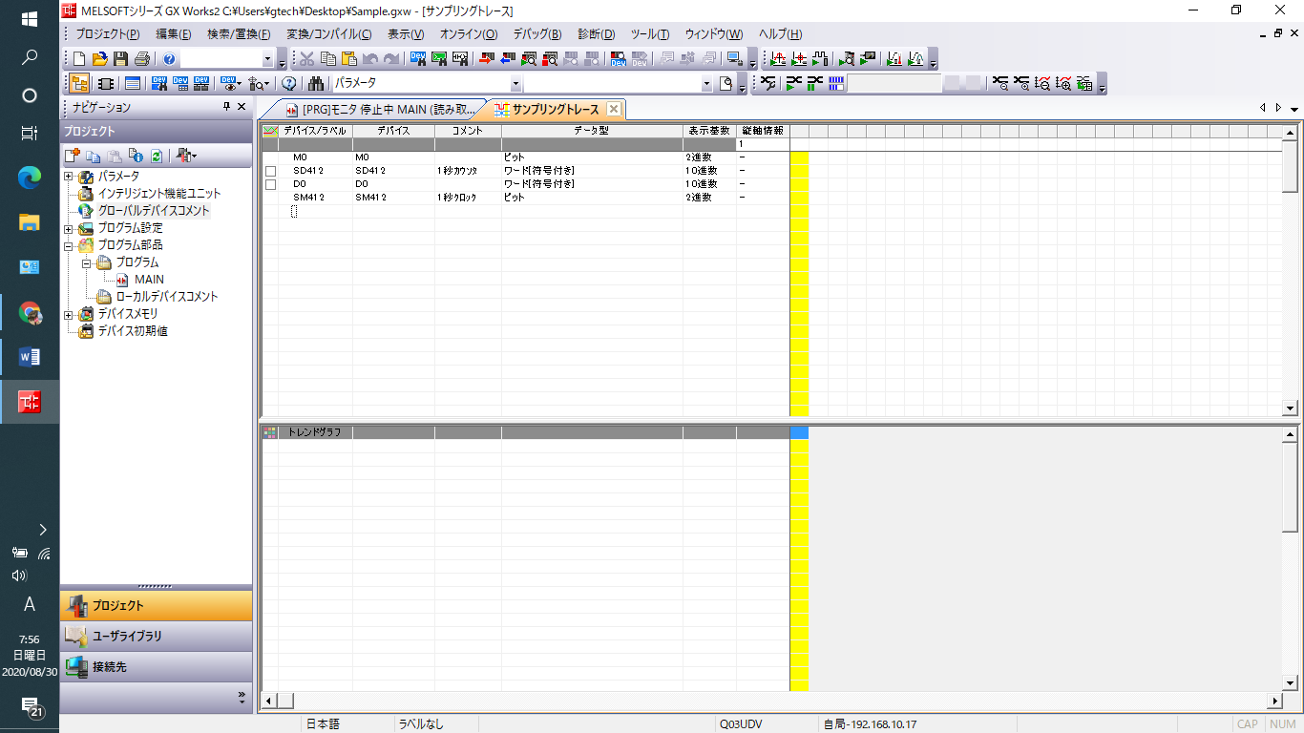Click the SM412 device cell
1304x733 pixels.
[393, 198]
